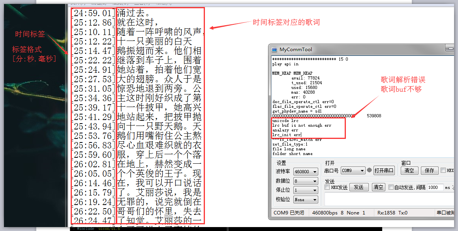Click the log line 'flac_file_operate_ctl err=0'
The image size is (458, 231).
coord(304,106)
